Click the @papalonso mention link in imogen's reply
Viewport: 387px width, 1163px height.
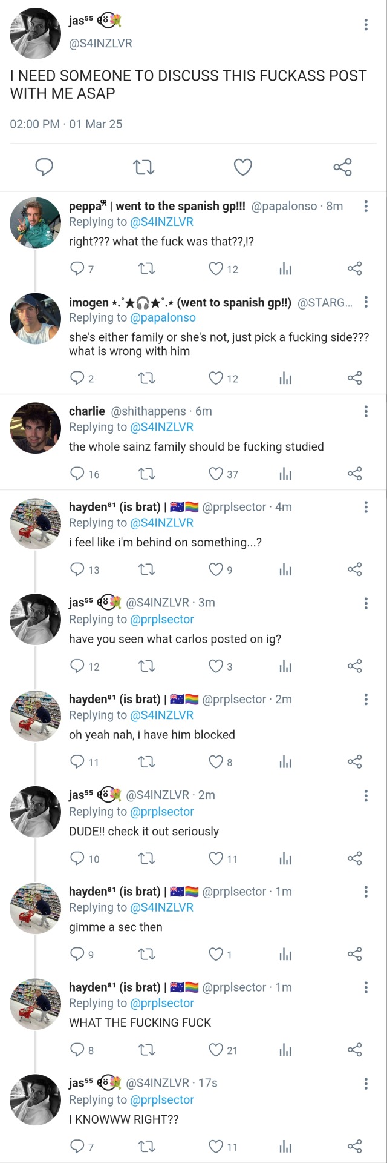pos(163,317)
